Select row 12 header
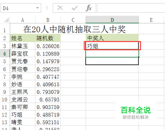This screenshot has height=130, width=165. click(x=5, y=114)
